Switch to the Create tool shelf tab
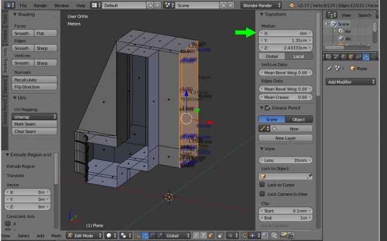Image resolution: width=387 pixels, height=241 pixels. [5, 36]
